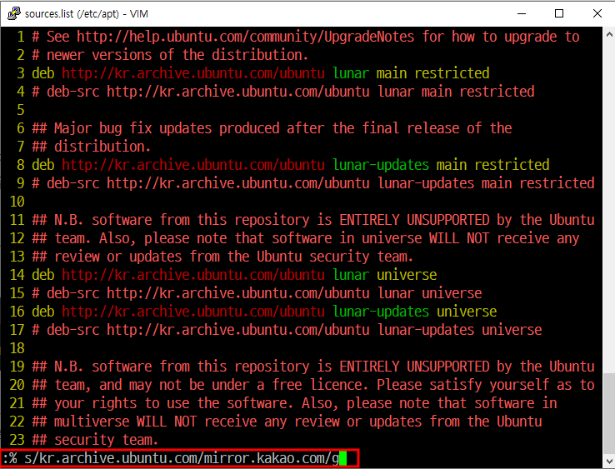Minimize the VIM window
This screenshot has width=615, height=469.
(x=522, y=13)
